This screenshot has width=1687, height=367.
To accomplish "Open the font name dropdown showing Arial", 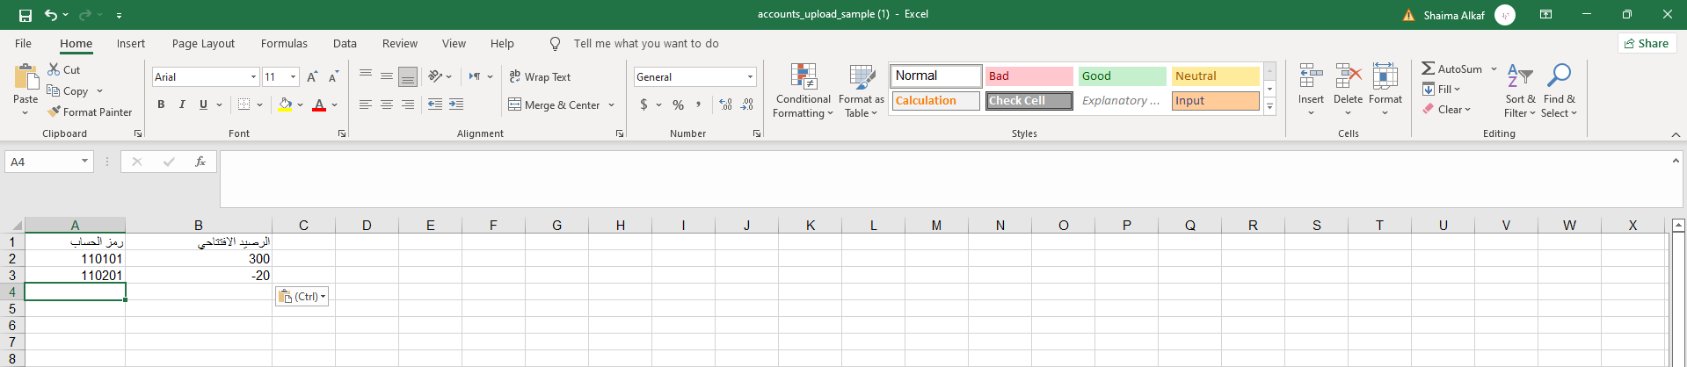I will point(253,77).
